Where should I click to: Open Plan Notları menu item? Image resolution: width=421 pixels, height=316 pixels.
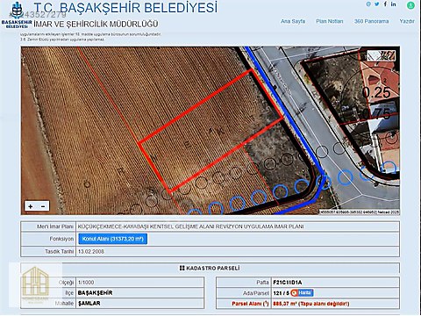(x=330, y=21)
